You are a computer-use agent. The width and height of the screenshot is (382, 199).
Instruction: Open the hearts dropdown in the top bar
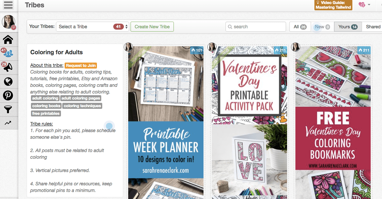pos(364,5)
